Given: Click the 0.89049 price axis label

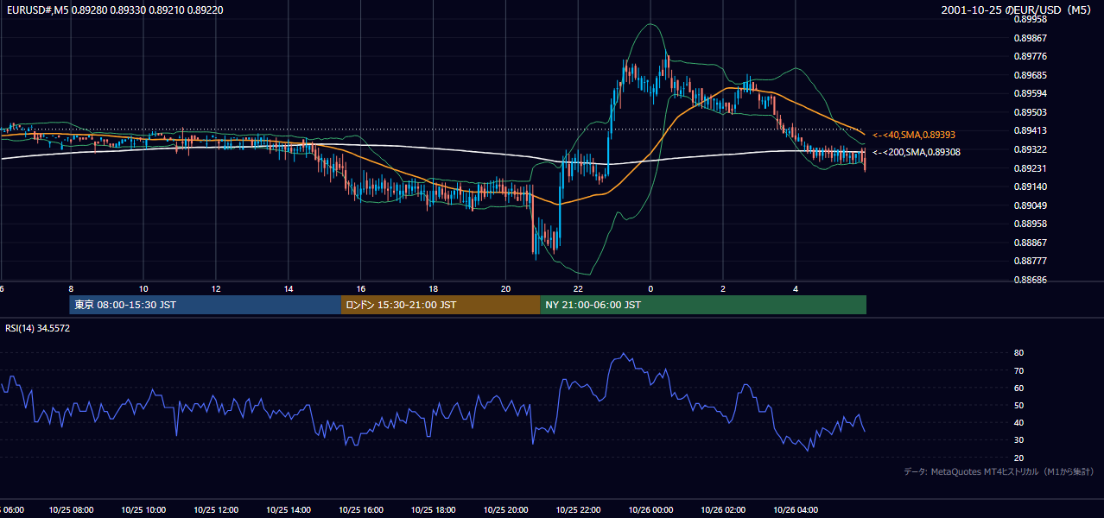Looking at the screenshot, I should pos(1030,205).
